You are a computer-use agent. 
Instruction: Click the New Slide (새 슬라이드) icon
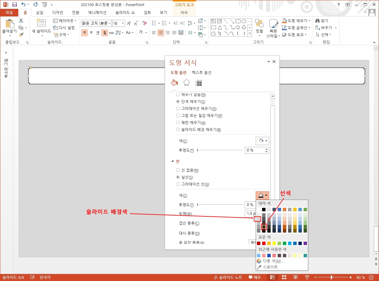tap(41, 23)
